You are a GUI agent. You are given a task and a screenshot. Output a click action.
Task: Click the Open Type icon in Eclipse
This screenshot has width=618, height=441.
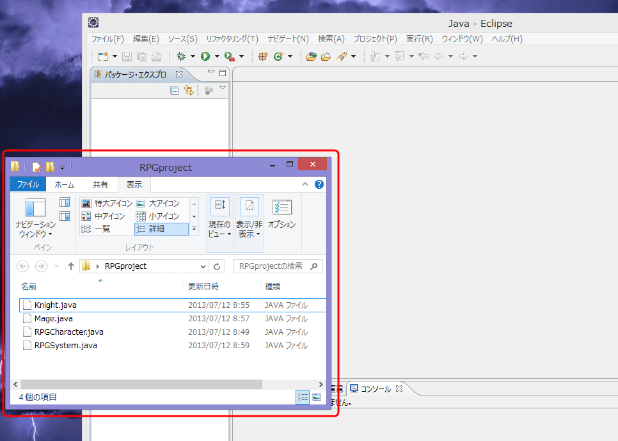pos(312,56)
